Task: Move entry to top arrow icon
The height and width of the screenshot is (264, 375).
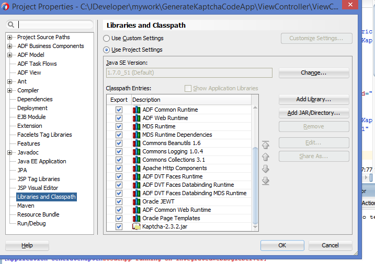Action: [x=266, y=145]
